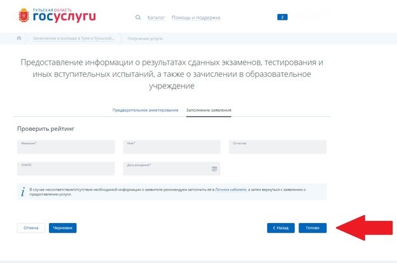This screenshot has height=263, width=397.
Task: Save as draft with Черновик button
Action: (x=62, y=228)
